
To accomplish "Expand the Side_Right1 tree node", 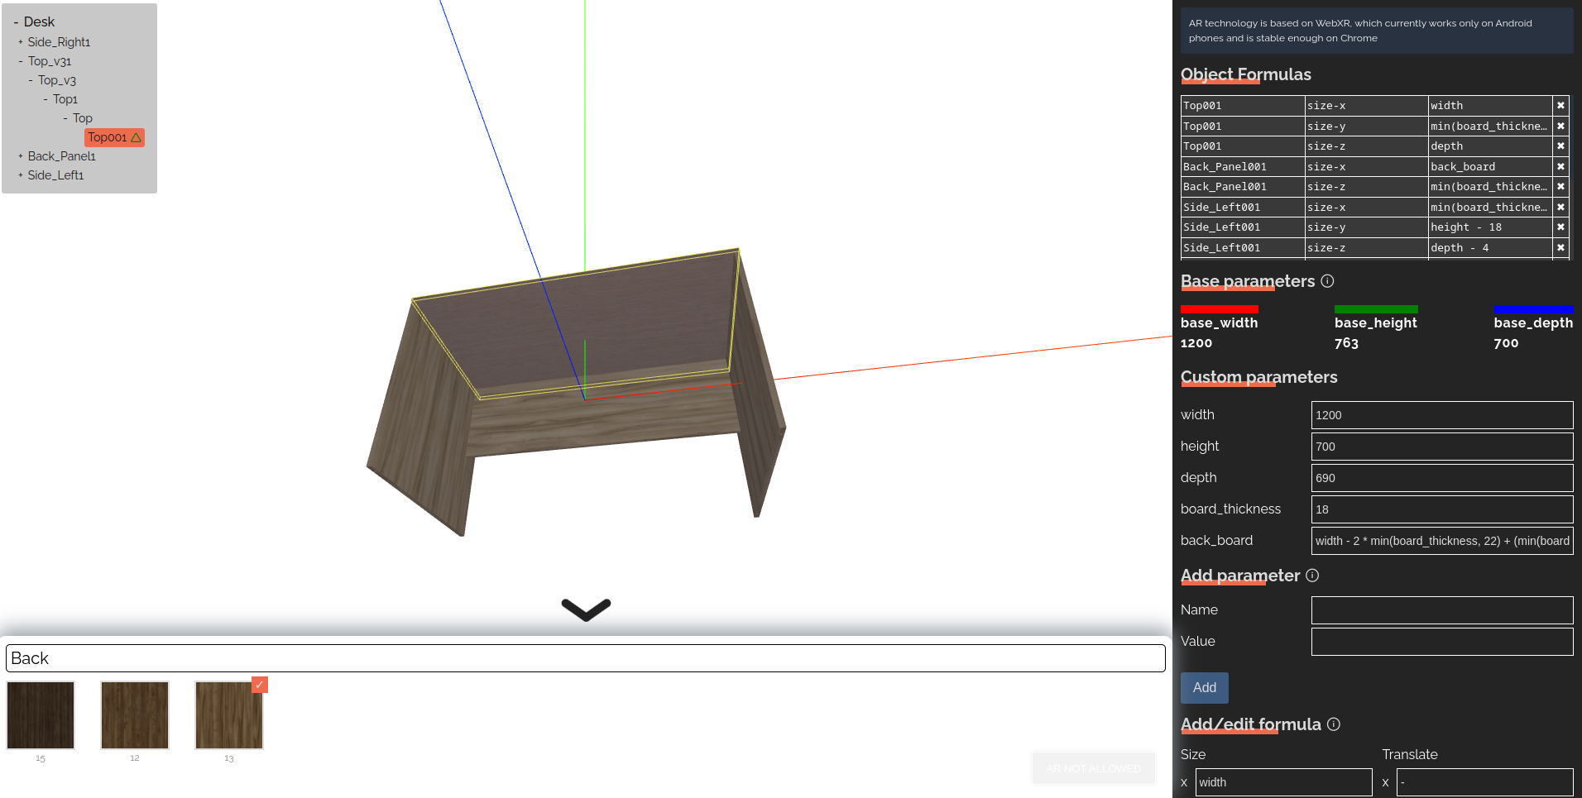I will (x=21, y=42).
